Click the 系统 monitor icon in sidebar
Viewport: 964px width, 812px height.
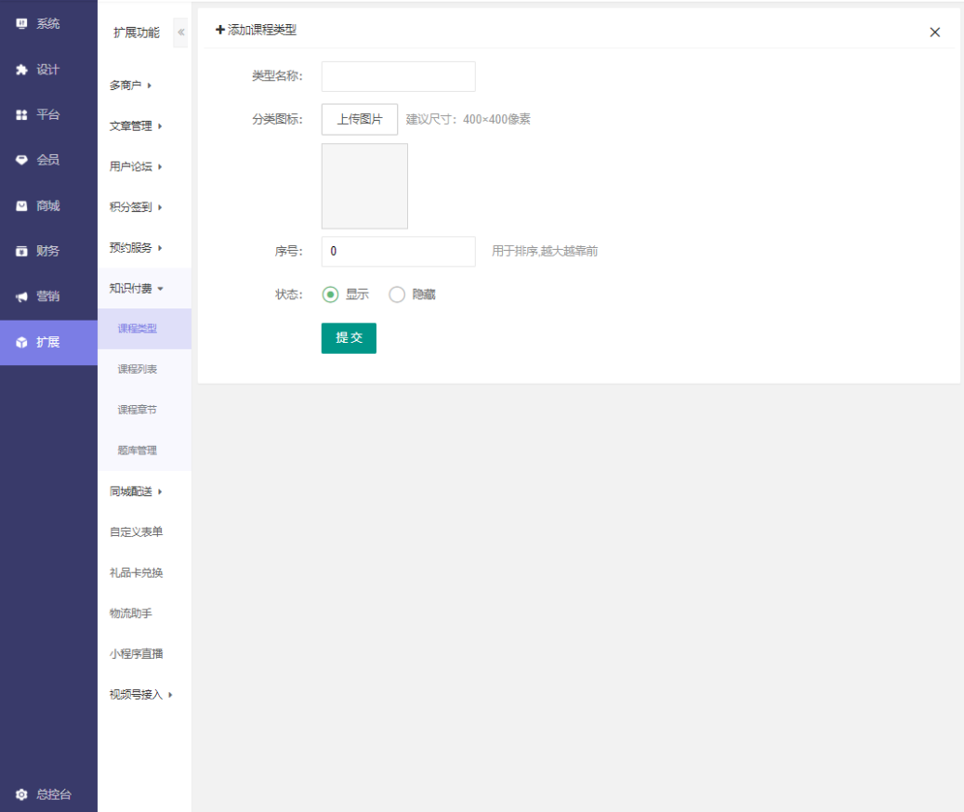tap(21, 24)
